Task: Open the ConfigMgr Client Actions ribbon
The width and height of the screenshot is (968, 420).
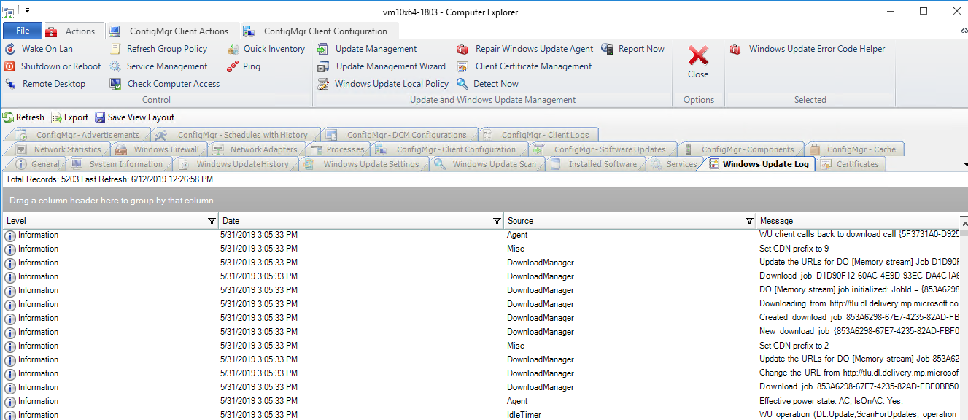Action: click(179, 31)
